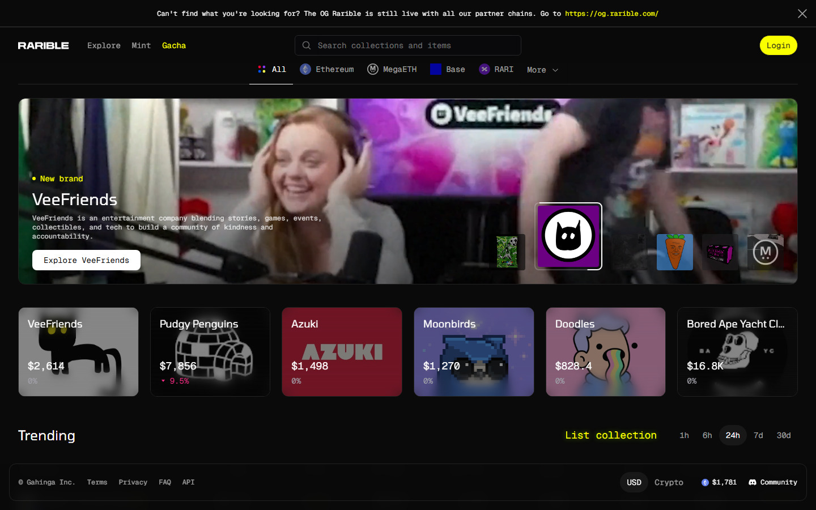
Task: Open the Explore menu
Action: (x=104, y=45)
